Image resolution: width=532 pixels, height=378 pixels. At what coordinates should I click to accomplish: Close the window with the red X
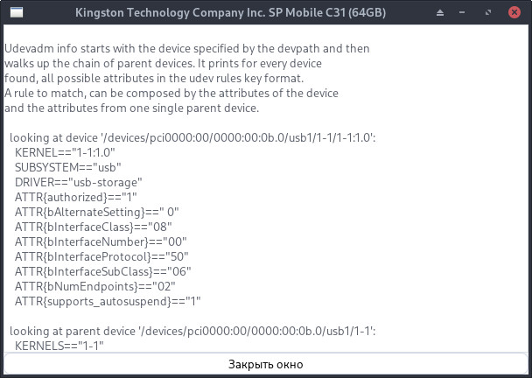pyautogui.click(x=514, y=12)
